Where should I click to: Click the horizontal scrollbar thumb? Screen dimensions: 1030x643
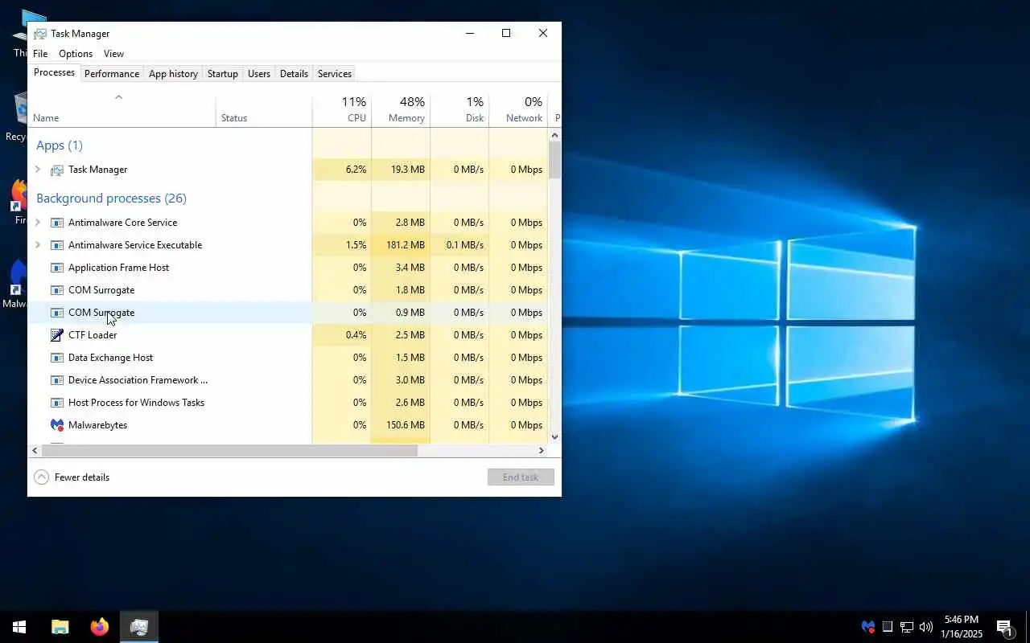pos(229,451)
